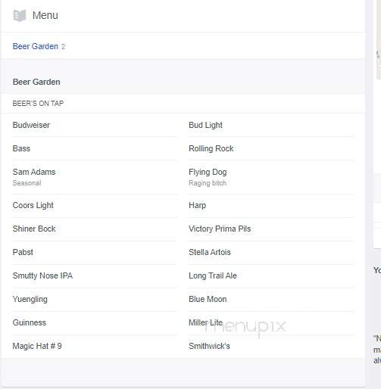
Task: Click the Yuengling beer item
Action: [30, 299]
